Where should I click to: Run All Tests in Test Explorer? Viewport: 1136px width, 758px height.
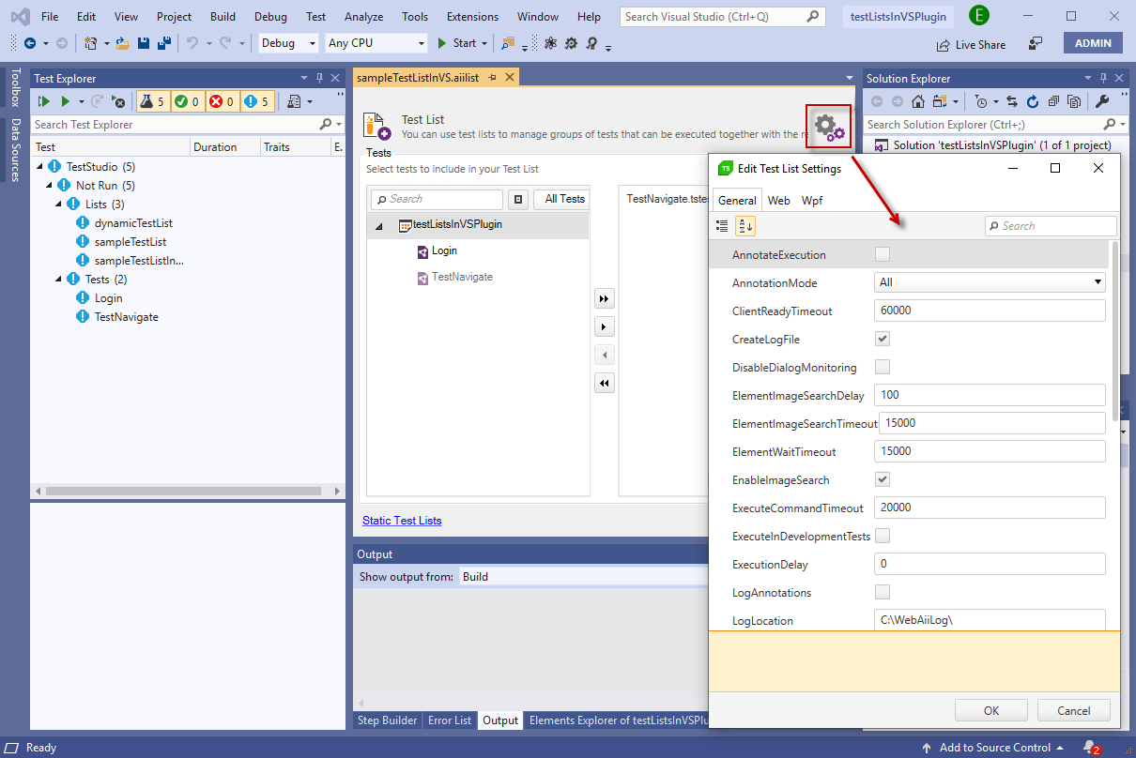[x=43, y=101]
